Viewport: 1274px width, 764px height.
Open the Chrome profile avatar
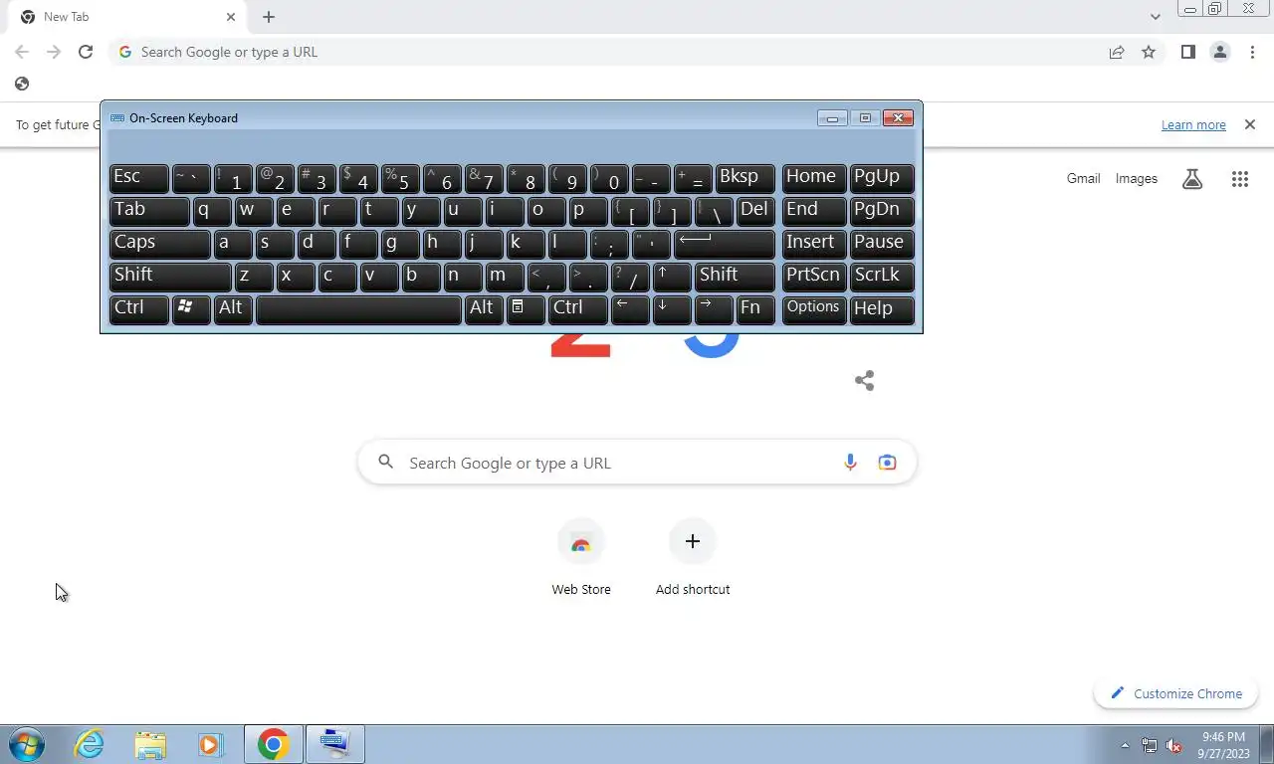tap(1219, 52)
